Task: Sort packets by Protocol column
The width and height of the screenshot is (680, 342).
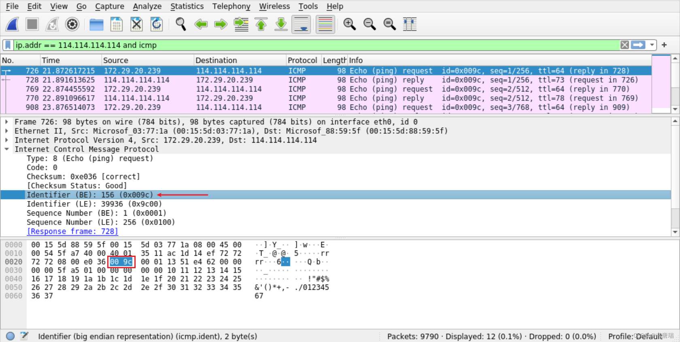Action: point(304,60)
